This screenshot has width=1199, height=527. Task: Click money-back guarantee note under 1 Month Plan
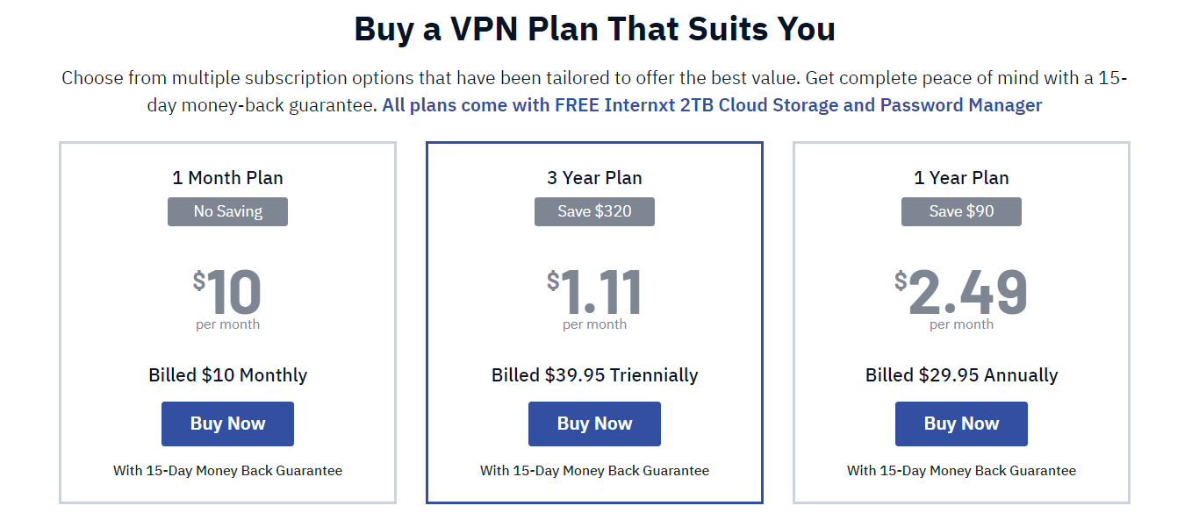[227, 471]
